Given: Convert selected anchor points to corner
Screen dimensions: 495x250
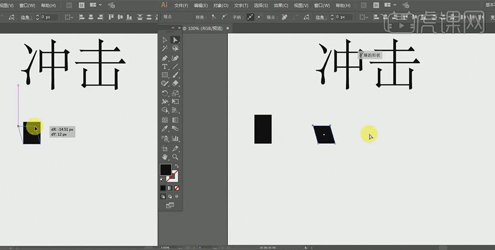Looking at the screenshot, I should coord(214,17).
